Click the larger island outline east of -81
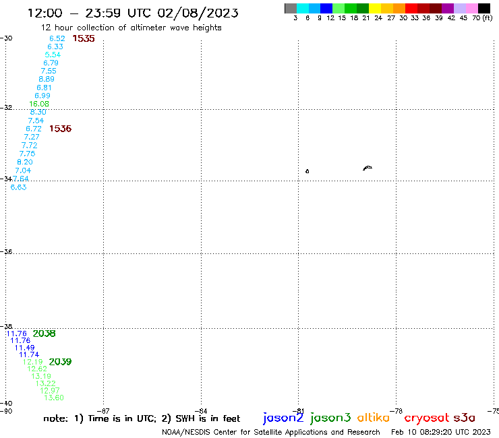The width and height of the screenshot is (499, 438). pos(368,168)
